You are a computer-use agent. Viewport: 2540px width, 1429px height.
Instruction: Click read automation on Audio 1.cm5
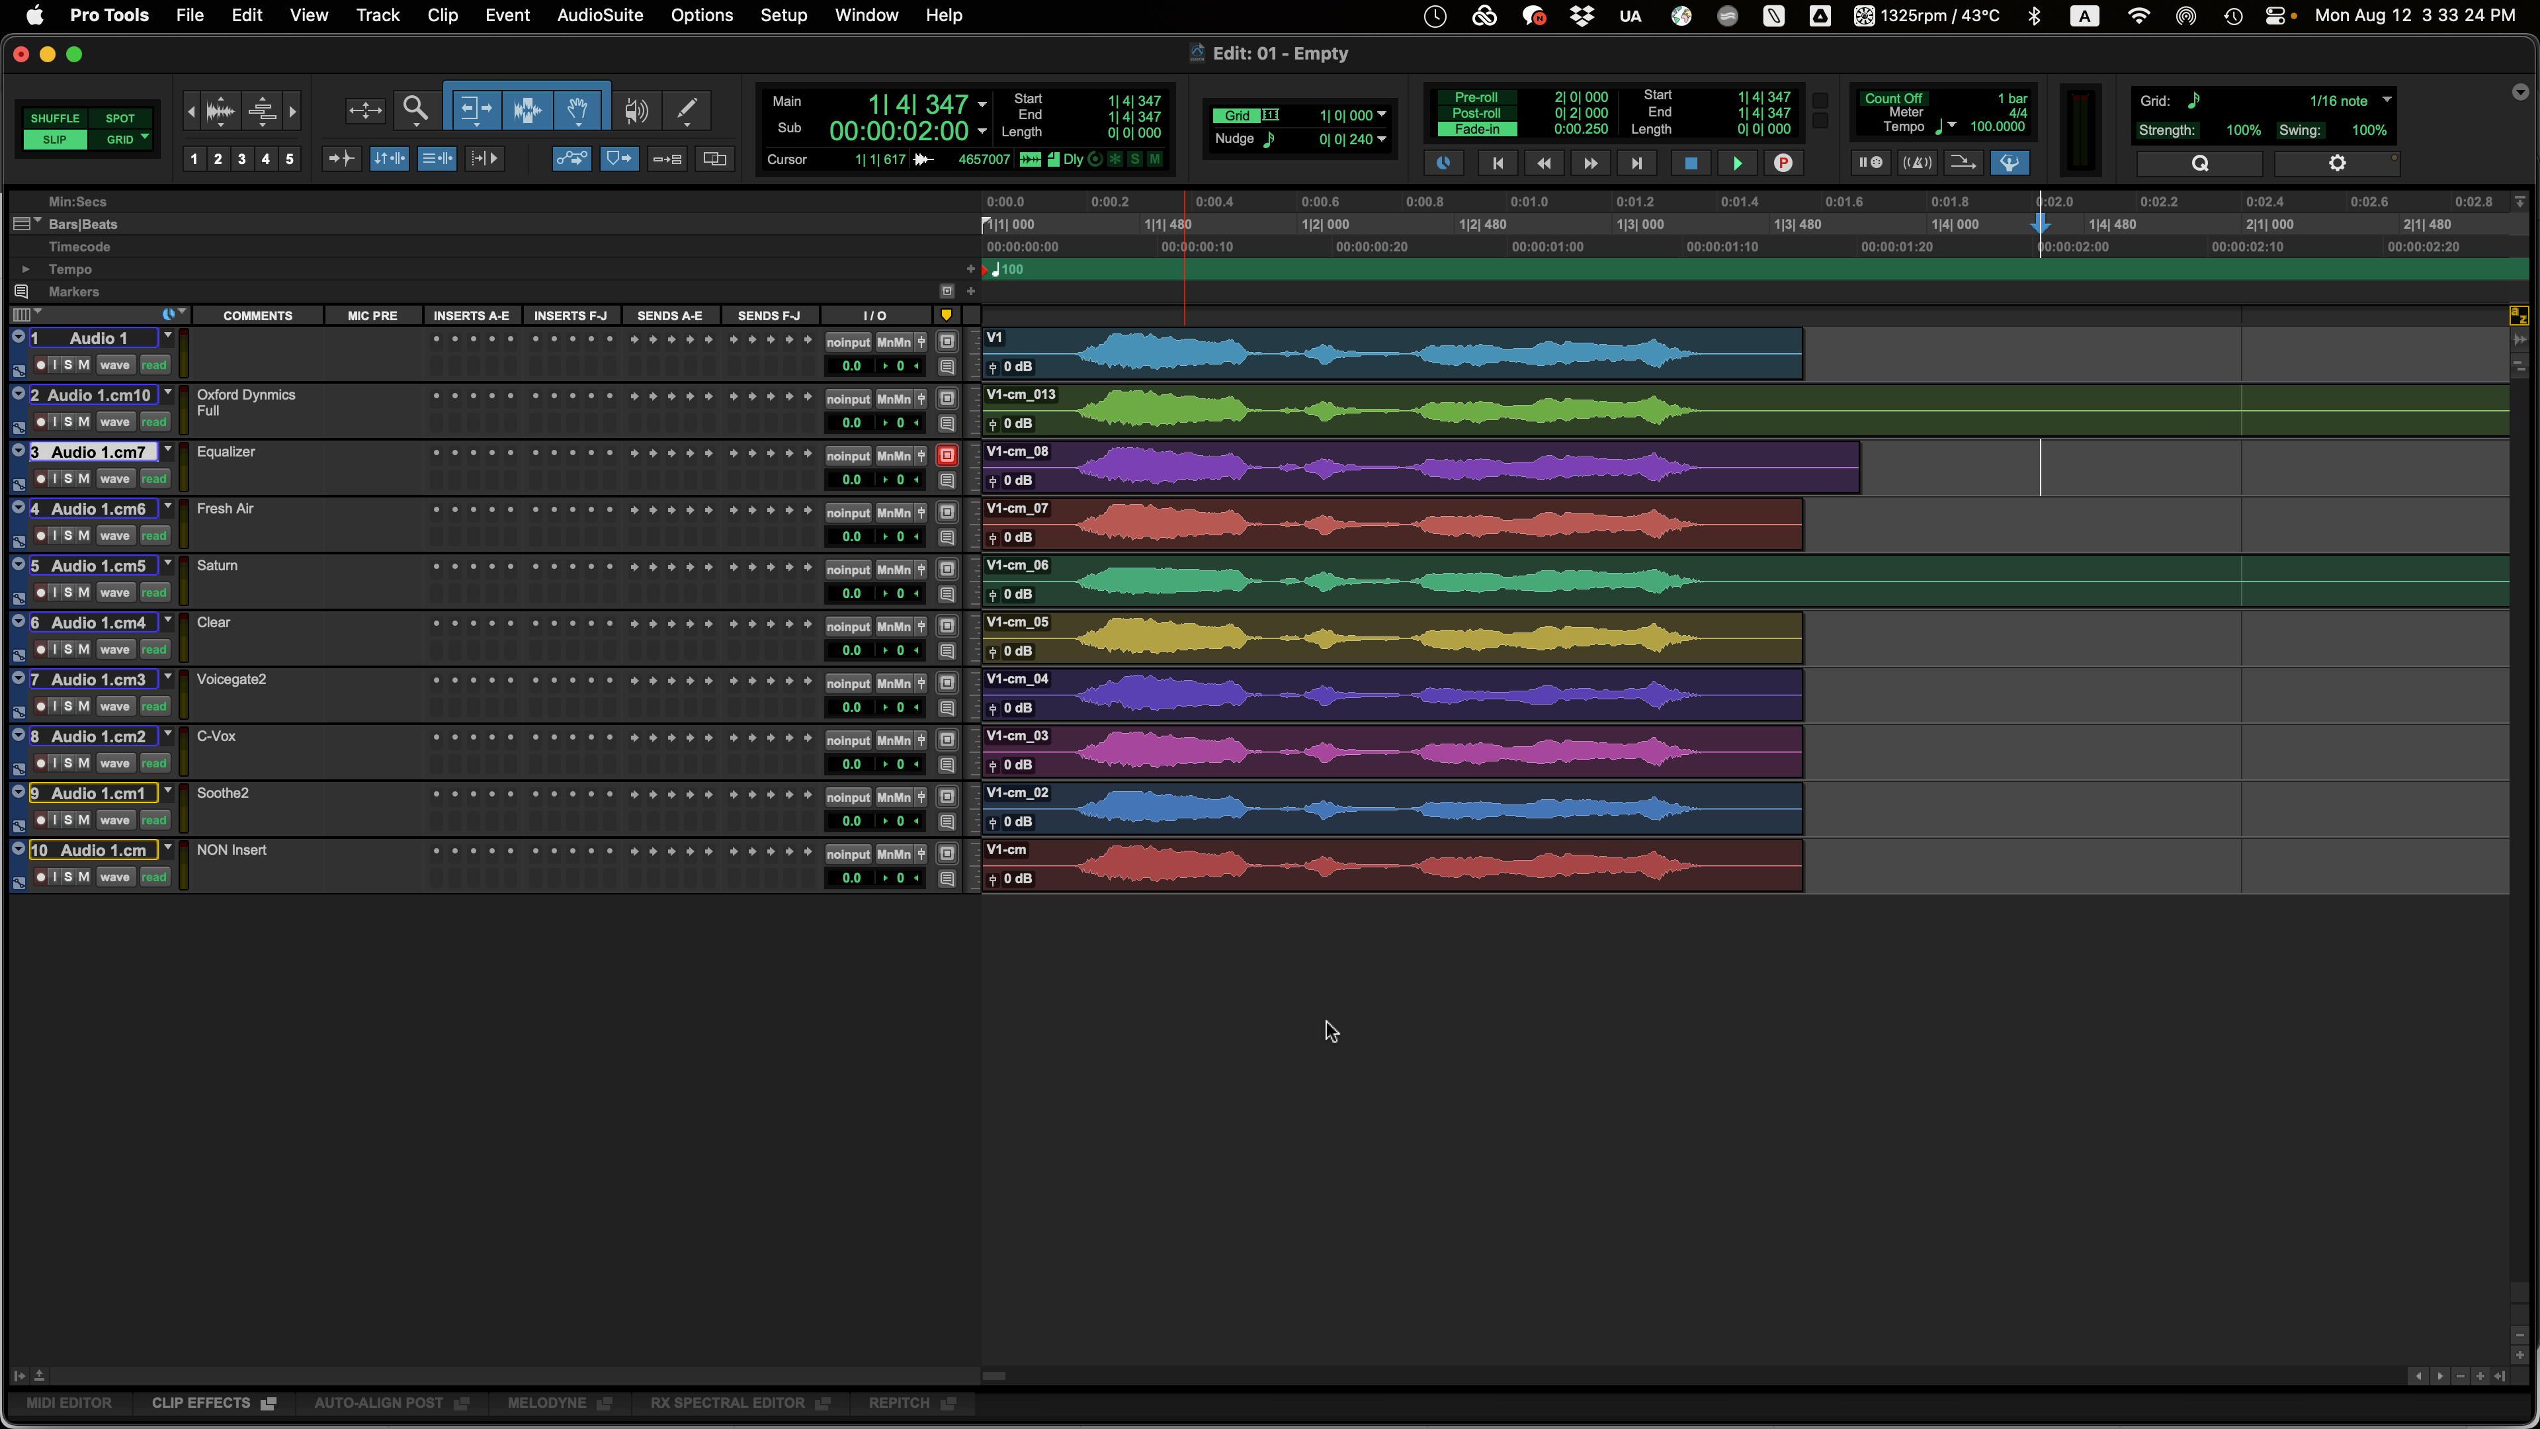tap(154, 593)
